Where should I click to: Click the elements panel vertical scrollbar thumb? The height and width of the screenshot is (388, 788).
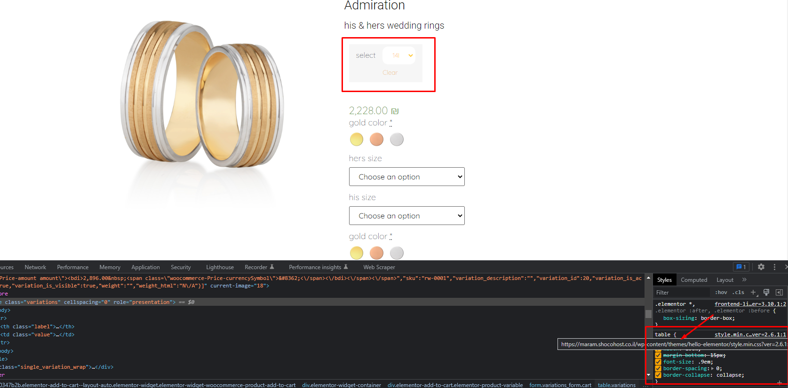(x=648, y=314)
